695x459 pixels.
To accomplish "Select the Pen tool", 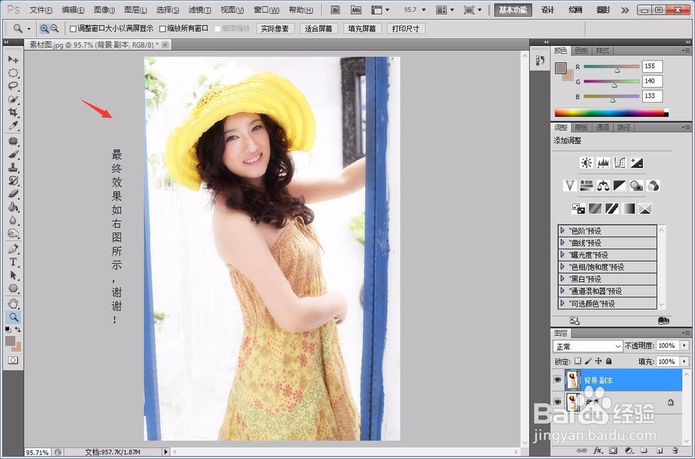I will click(13, 249).
